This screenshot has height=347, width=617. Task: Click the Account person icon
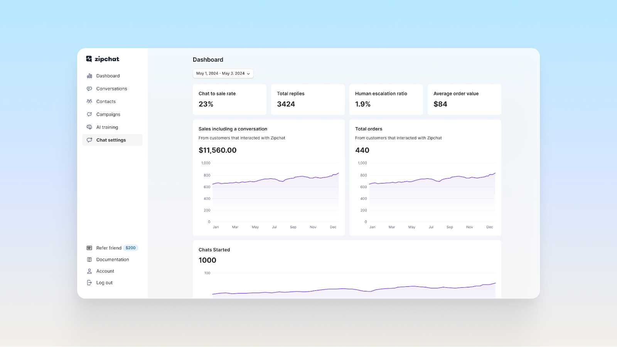(89, 271)
